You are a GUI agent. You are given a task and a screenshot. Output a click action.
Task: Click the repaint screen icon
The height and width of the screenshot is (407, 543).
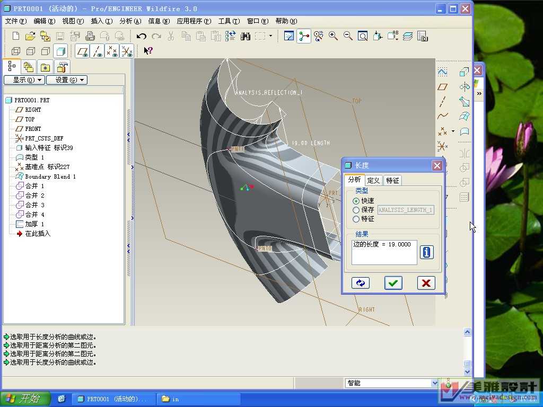[x=289, y=36]
